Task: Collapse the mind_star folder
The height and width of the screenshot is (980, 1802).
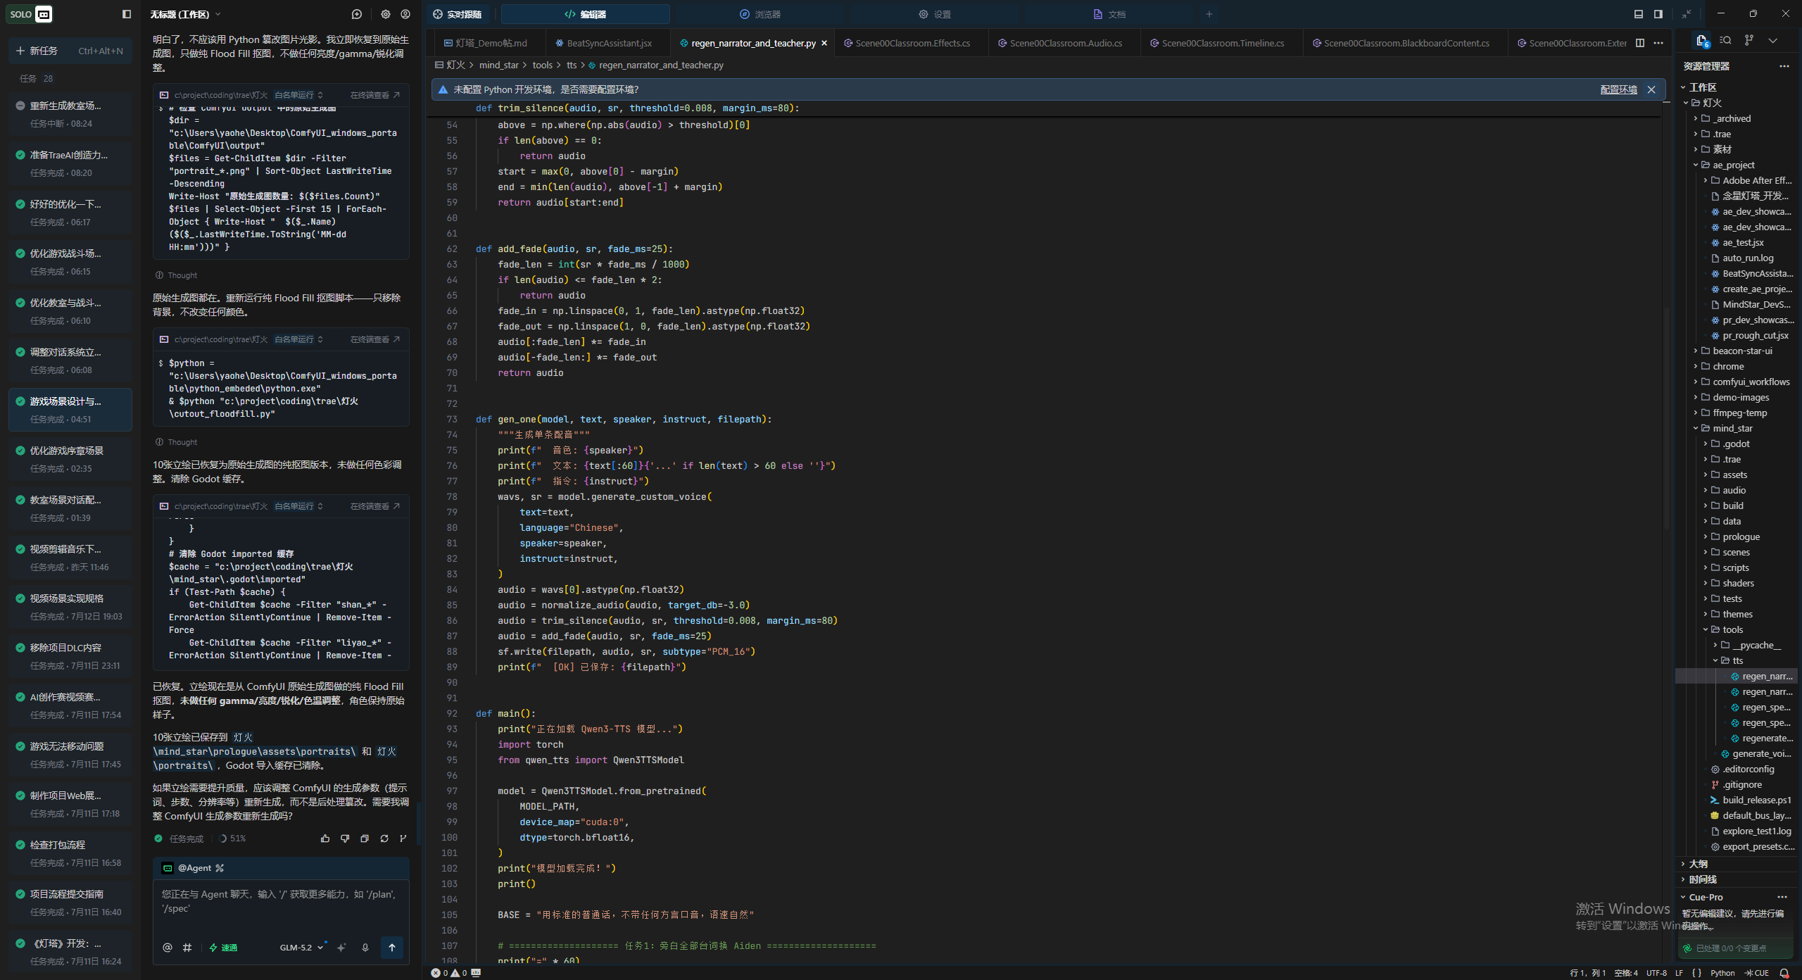Action: coord(1732,428)
